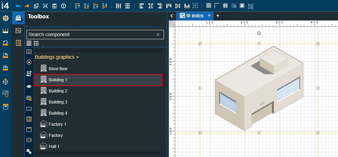The image size is (338, 157).
Task: Open the Toolbox briefcase panel icon
Action: click(18, 18)
